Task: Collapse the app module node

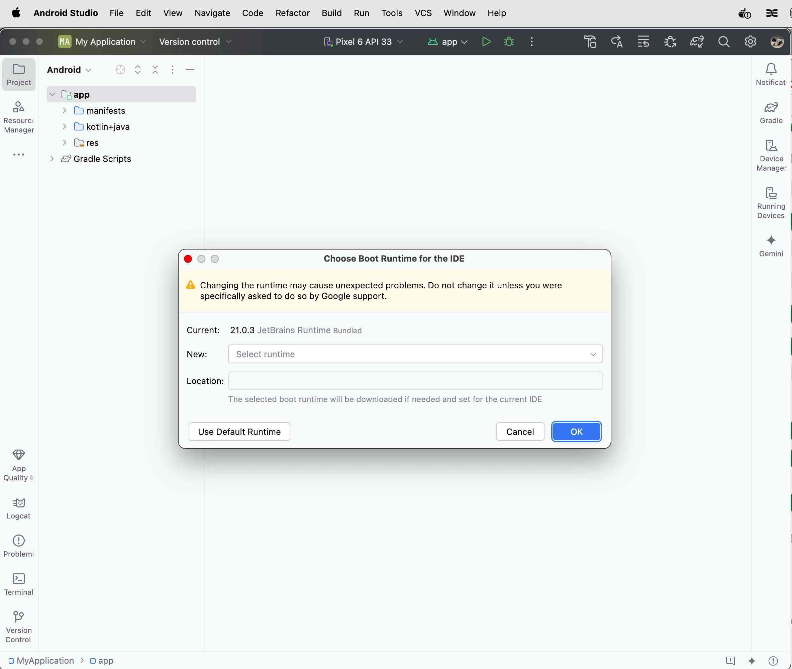Action: pos(52,94)
